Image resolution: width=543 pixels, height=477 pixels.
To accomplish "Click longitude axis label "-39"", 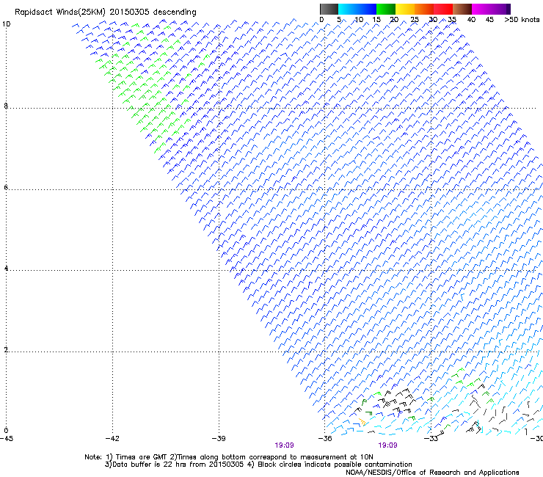I will pos(219,439).
